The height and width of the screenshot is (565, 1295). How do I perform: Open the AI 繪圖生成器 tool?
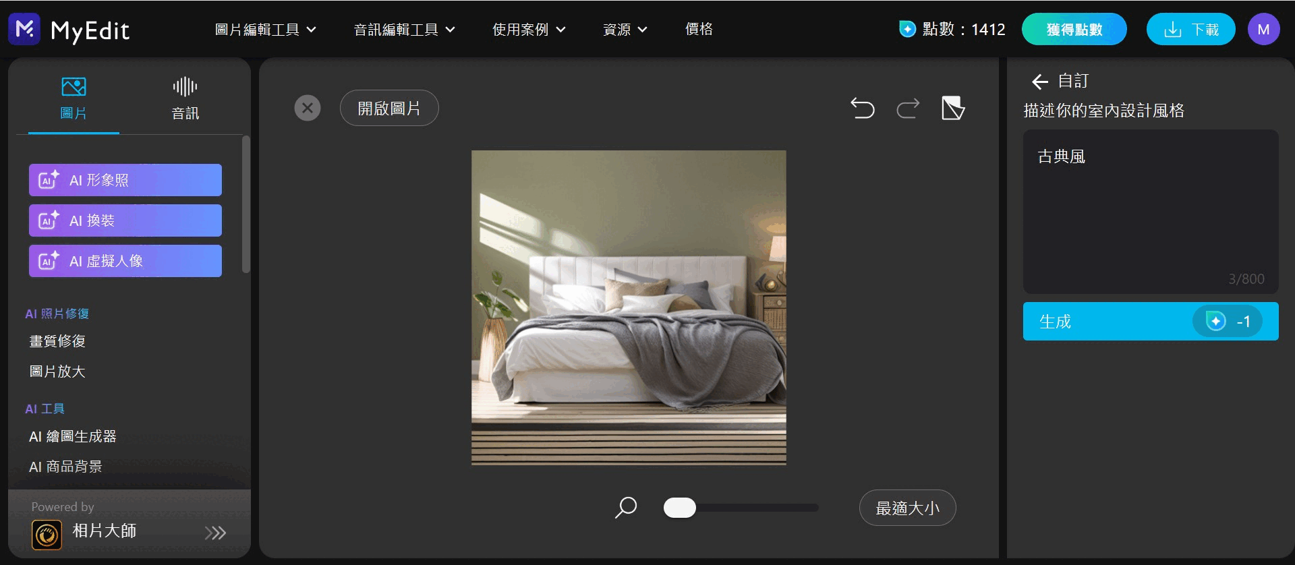73,436
